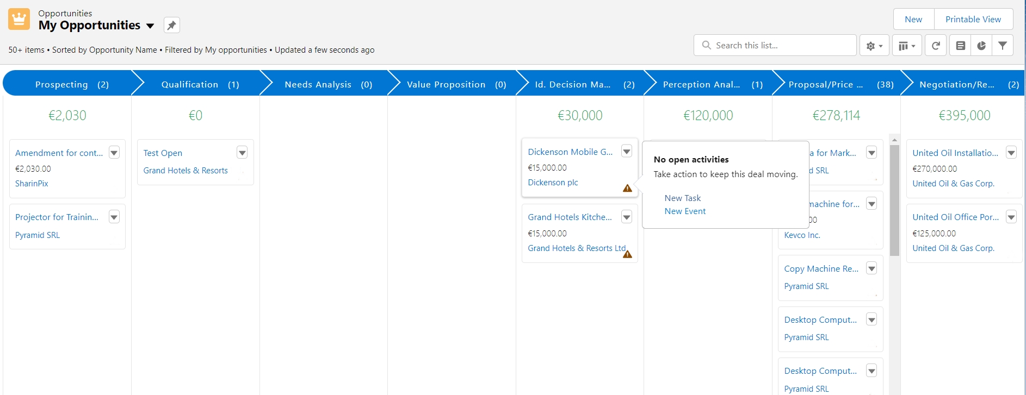Open Projector for Trainin... opportunity
This screenshot has width=1026, height=395.
pos(57,217)
